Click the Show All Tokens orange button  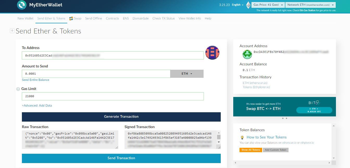(250, 150)
